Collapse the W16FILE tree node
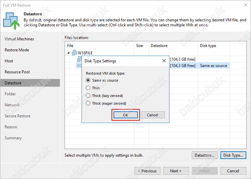 tap(69, 53)
